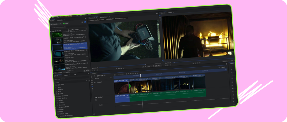Open the Import dropdown arrow

click(61, 24)
